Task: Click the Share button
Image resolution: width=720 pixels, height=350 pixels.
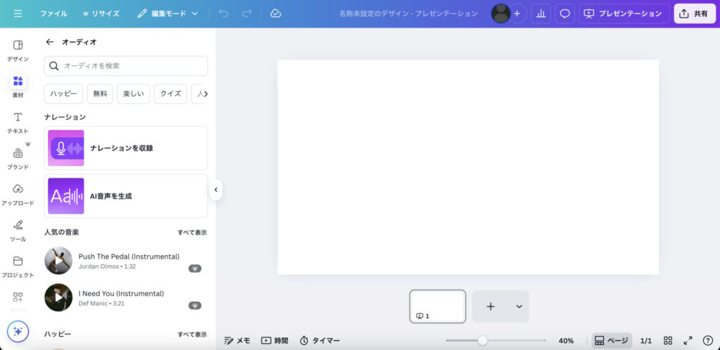Action: click(695, 13)
